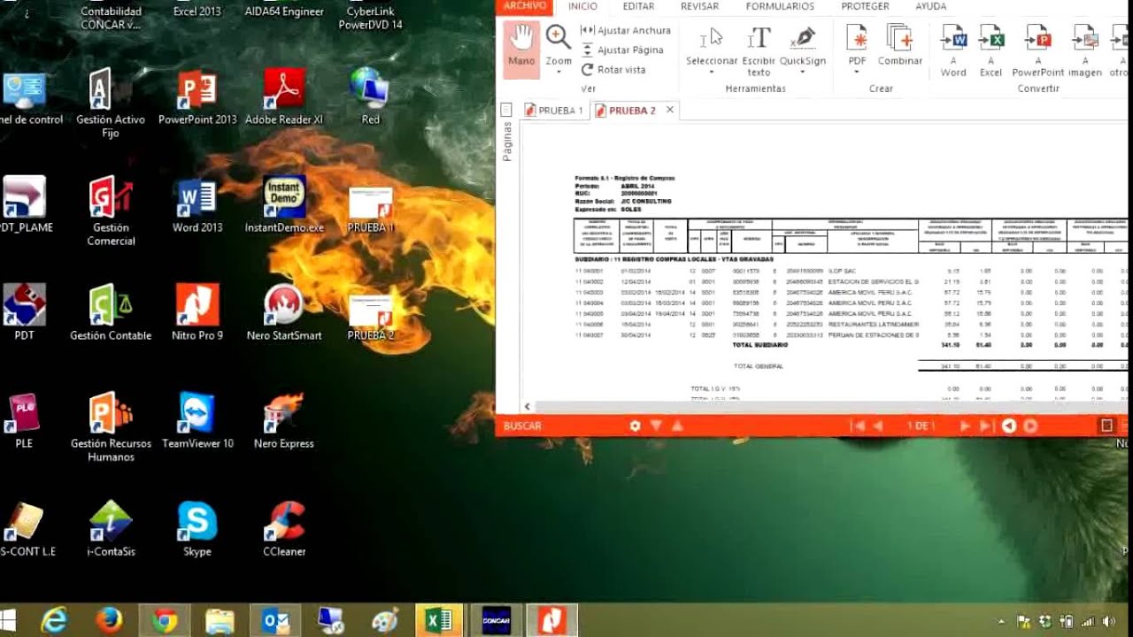Click Ajustar Página in the Ver group
Image resolution: width=1133 pixels, height=637 pixels.
click(x=622, y=50)
